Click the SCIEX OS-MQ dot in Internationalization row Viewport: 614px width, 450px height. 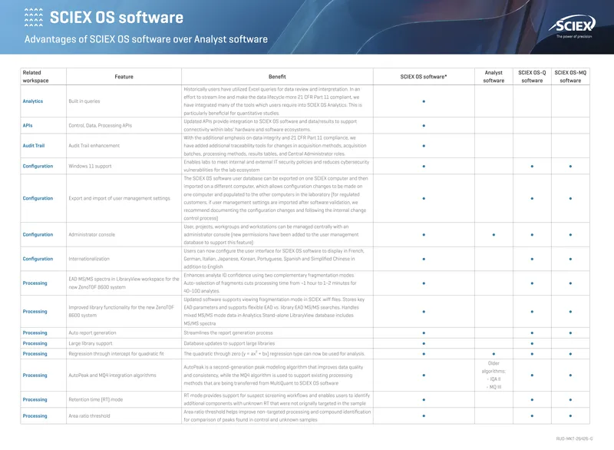(x=570, y=260)
